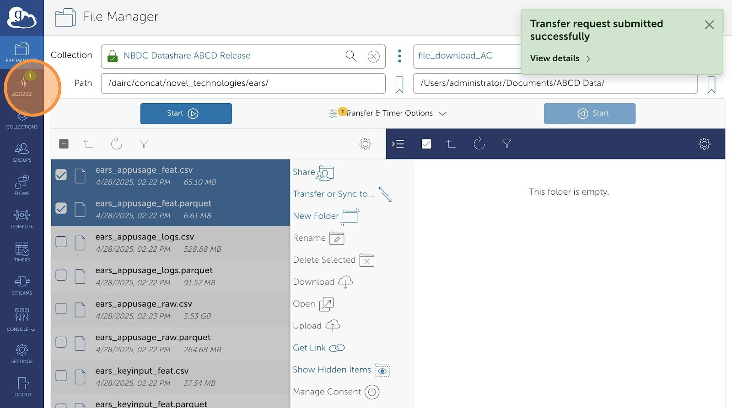Bookmark the left pane path

399,85
